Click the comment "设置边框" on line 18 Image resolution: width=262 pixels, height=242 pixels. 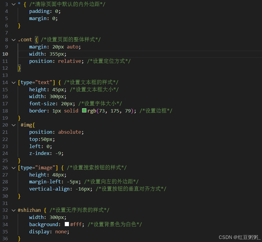coord(156,111)
